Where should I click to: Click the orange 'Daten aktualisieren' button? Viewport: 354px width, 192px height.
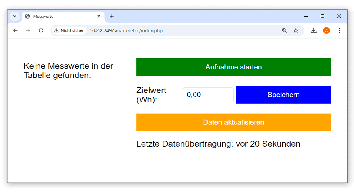(x=234, y=122)
